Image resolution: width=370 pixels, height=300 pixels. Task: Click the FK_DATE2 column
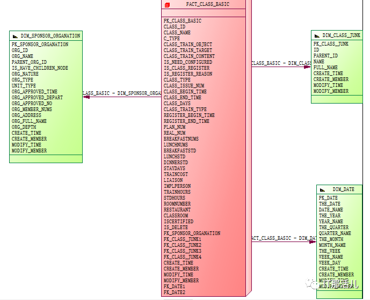(175, 292)
